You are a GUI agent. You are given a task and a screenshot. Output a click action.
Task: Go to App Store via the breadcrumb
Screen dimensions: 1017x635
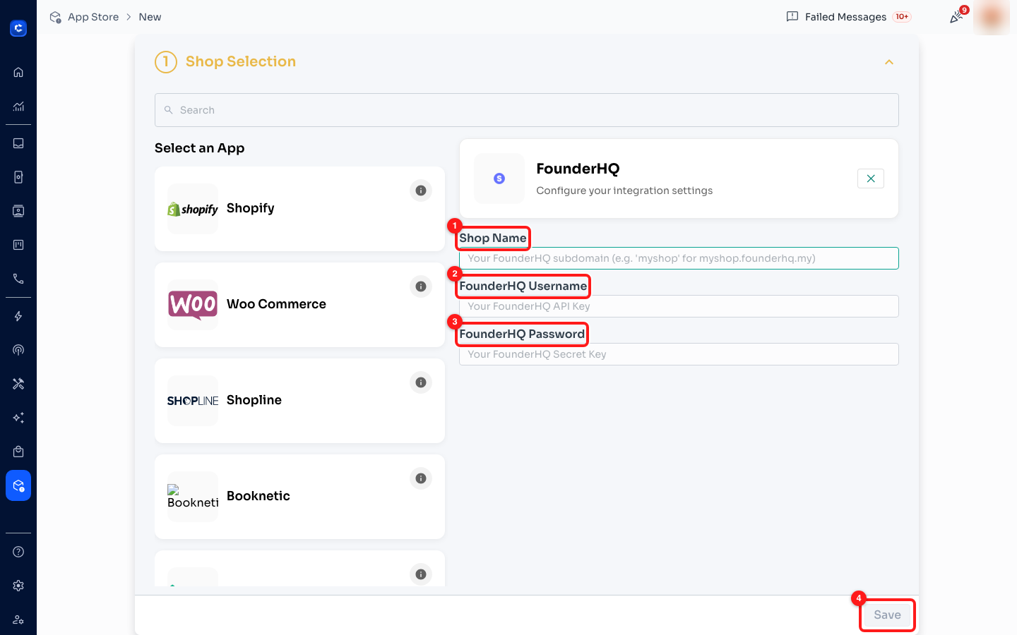click(x=93, y=17)
